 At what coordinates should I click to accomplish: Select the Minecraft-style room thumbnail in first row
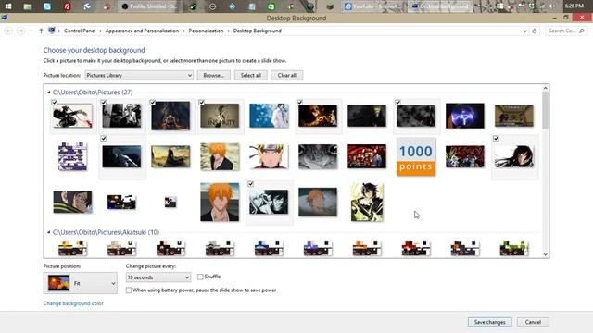(514, 116)
